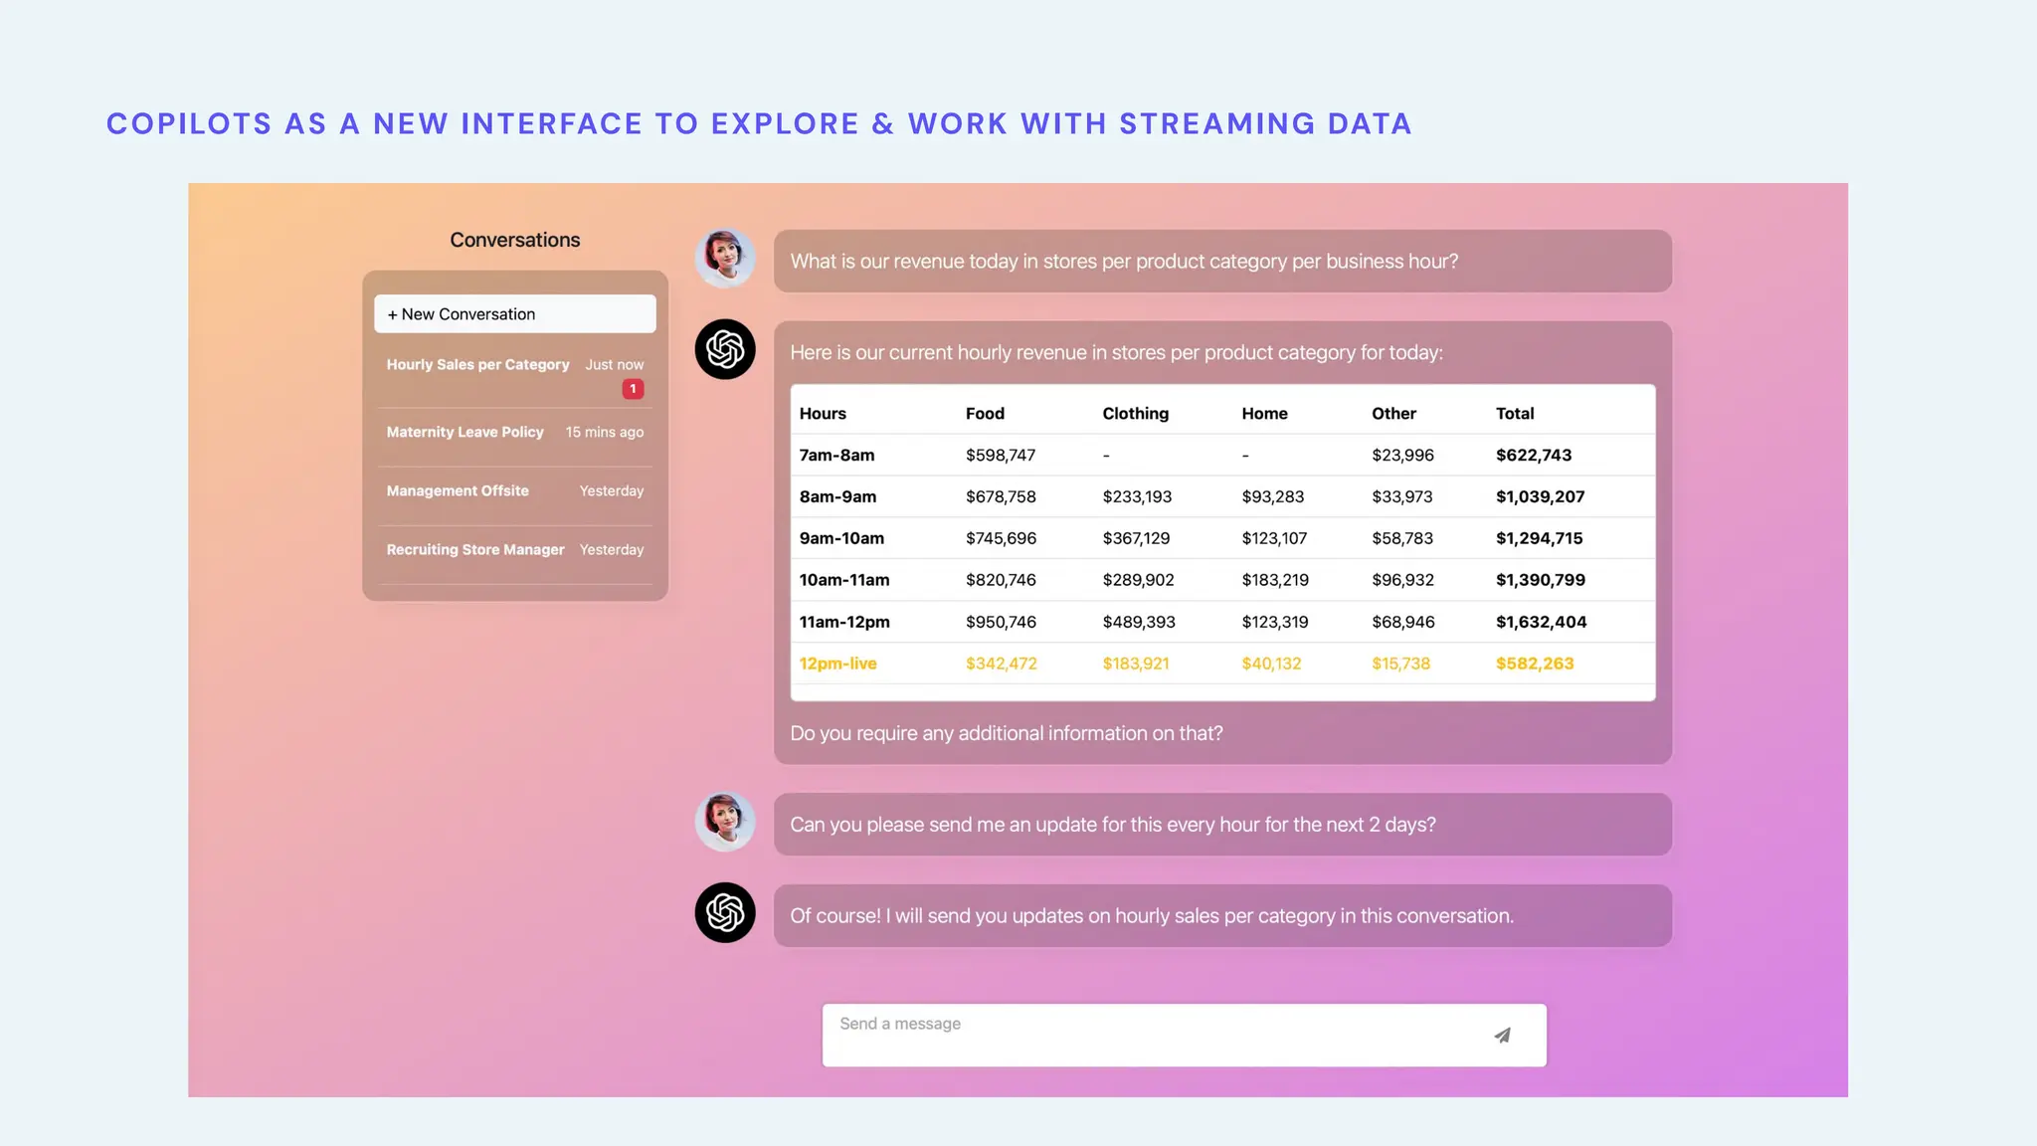Screen dimensions: 2037x1146
Task: Click the Hours column header
Action: 823,414
